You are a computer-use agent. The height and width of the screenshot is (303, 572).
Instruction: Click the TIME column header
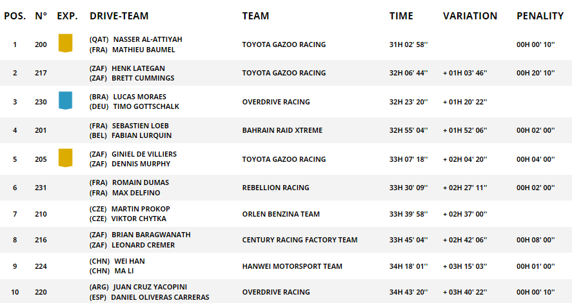coord(401,16)
